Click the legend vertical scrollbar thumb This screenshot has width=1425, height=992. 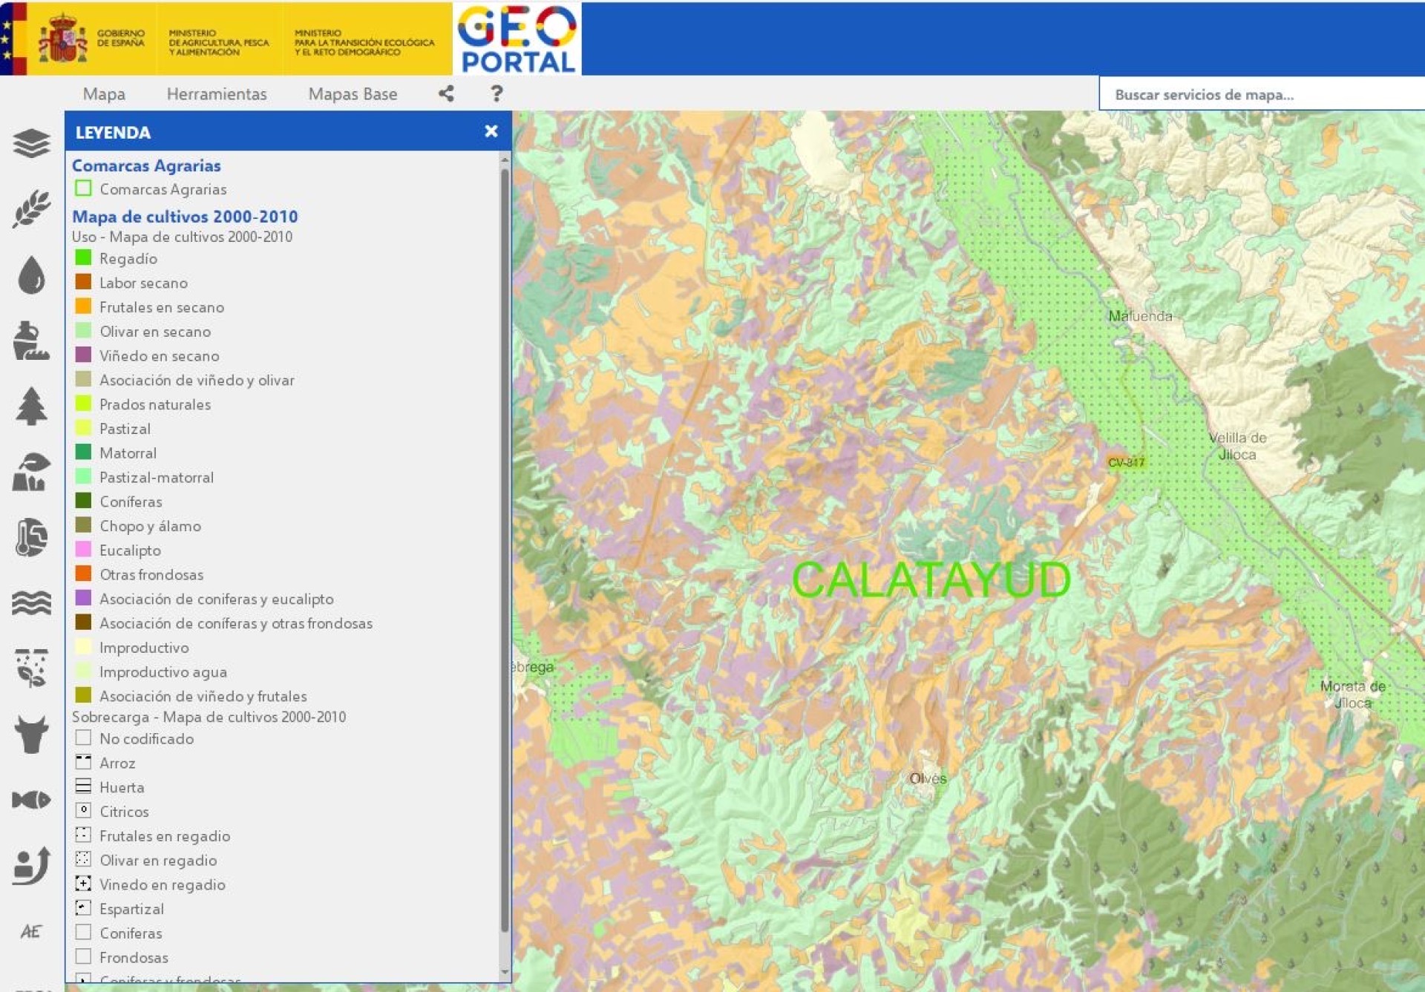(505, 551)
